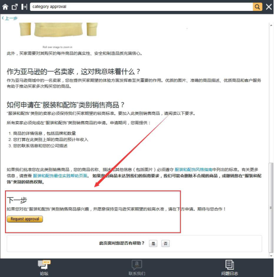Click the Request approval button
Screen dimensions: 274x277
[25, 219]
